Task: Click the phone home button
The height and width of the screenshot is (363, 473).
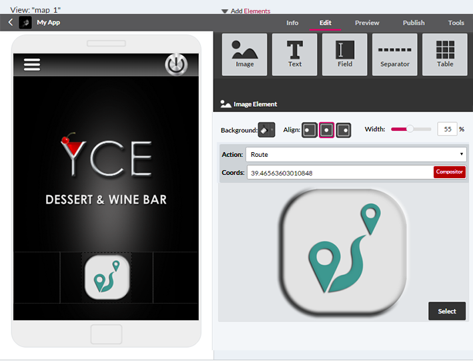Action: pos(106,334)
